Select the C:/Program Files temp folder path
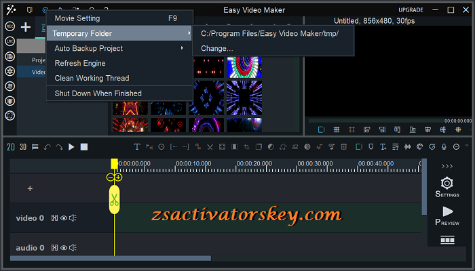This screenshot has width=475, height=271. coord(273,33)
